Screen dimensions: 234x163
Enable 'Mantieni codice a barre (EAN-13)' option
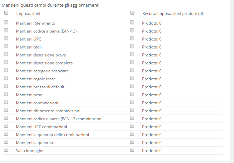(6, 31)
